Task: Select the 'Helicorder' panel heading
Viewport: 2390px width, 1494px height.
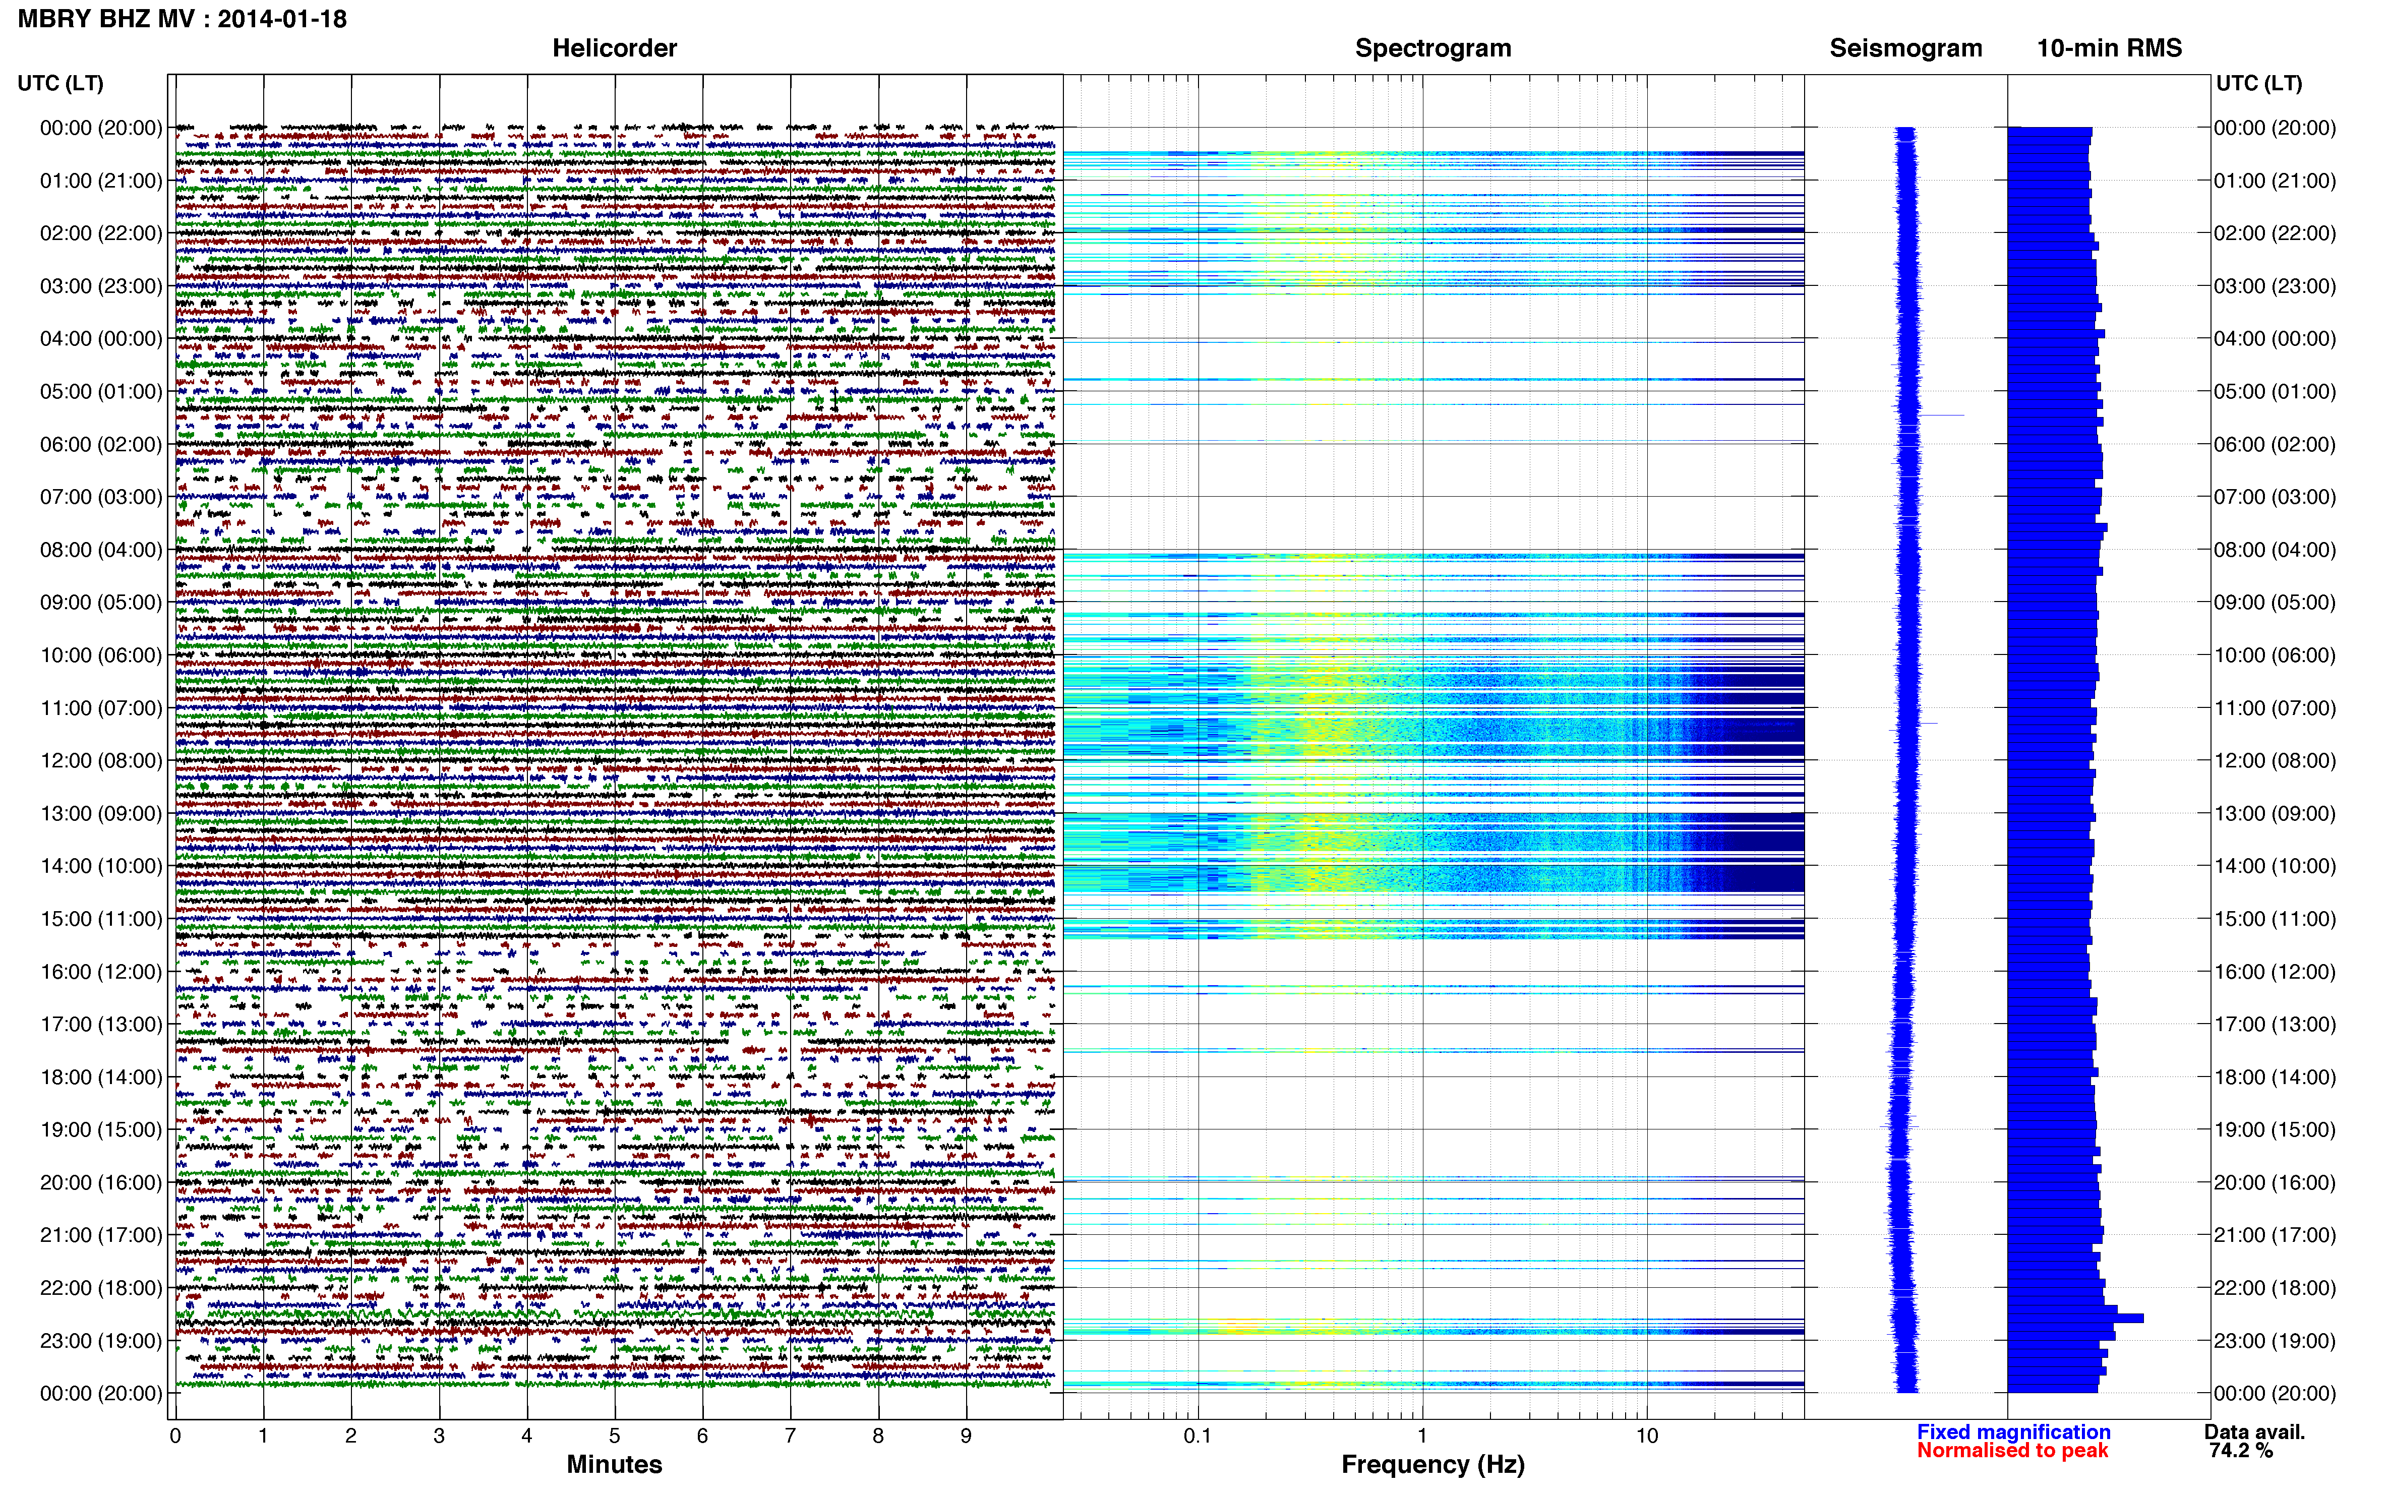Action: (x=614, y=47)
